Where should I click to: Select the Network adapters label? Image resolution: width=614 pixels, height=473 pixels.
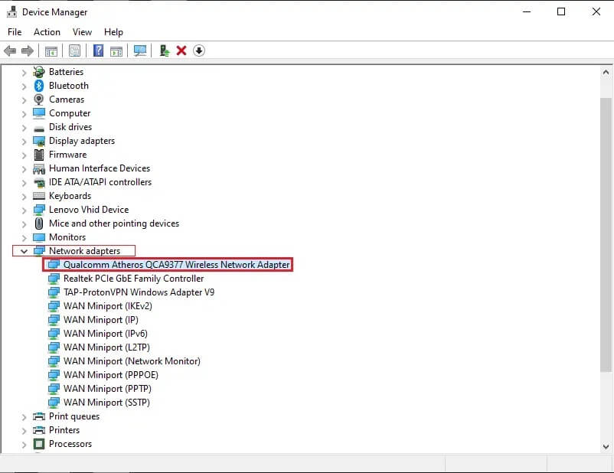[x=84, y=251]
